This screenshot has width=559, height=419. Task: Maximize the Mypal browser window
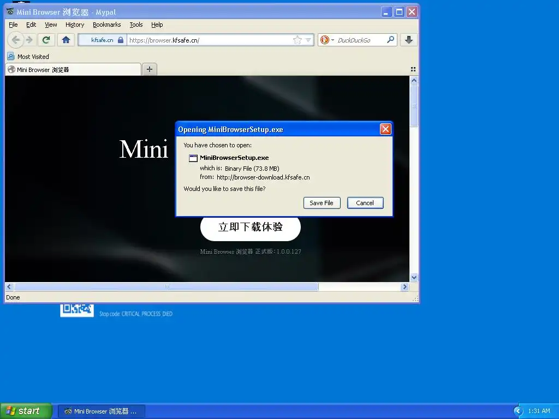(x=399, y=12)
